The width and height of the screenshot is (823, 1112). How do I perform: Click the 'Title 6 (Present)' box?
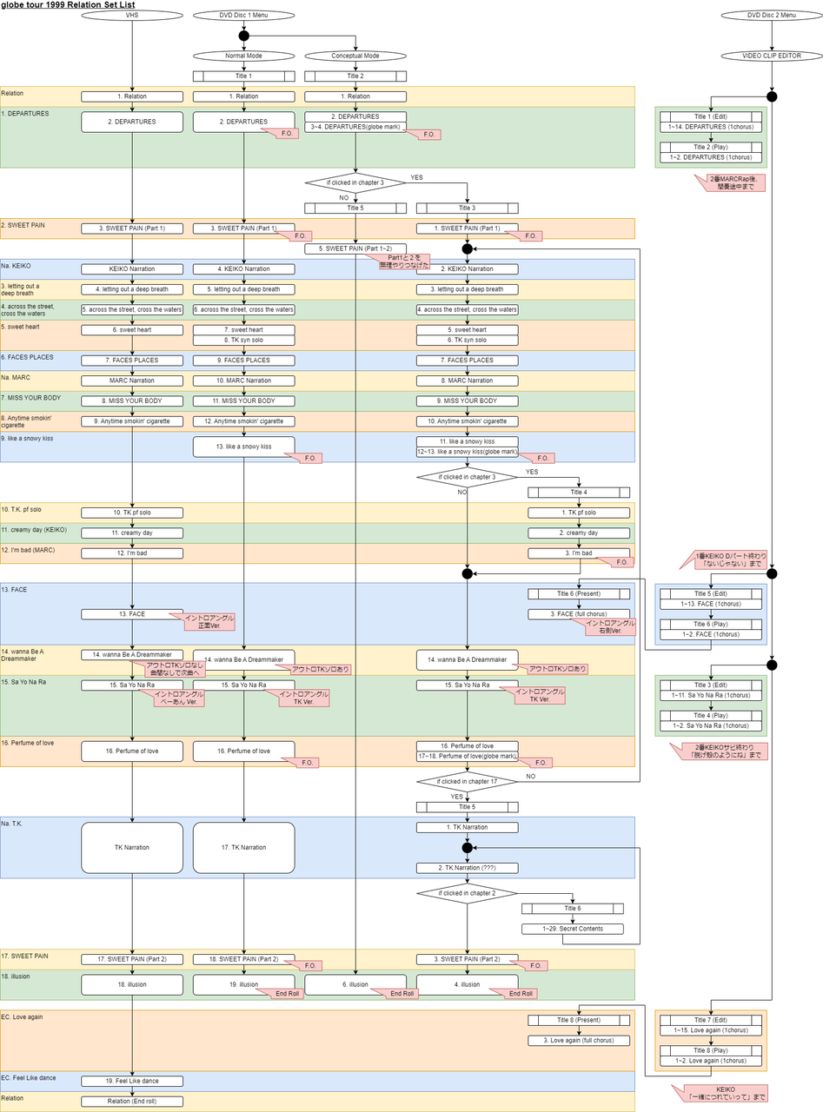579,594
